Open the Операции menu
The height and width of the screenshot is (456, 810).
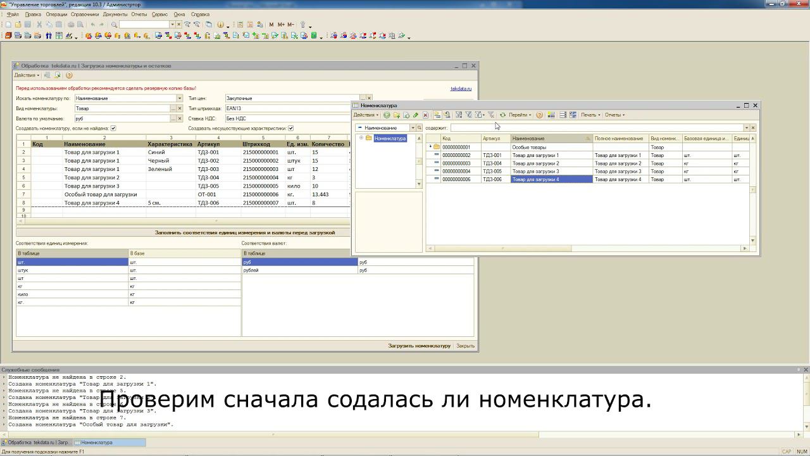tap(56, 14)
